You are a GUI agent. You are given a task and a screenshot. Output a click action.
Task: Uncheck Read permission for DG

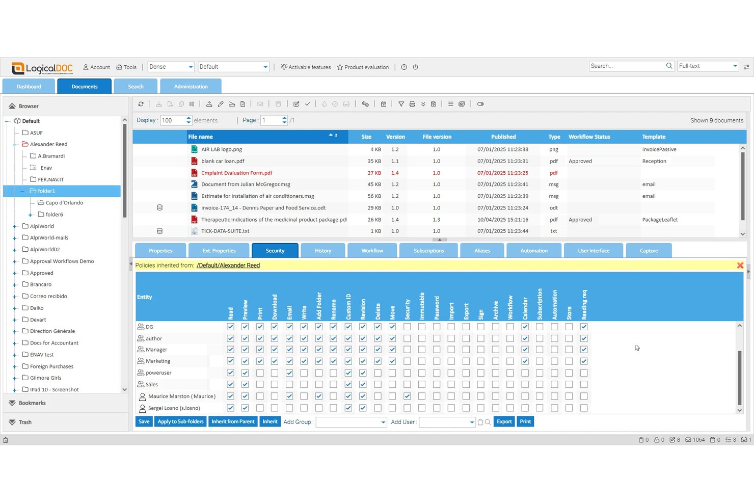pyautogui.click(x=230, y=327)
